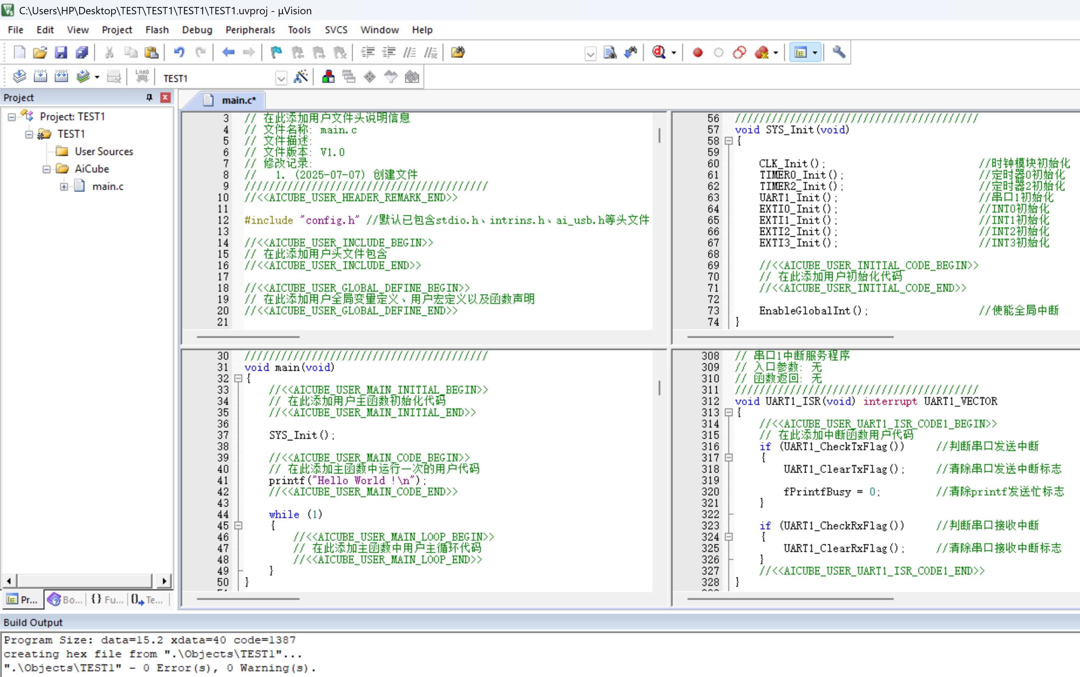
Task: Click the Build Output panel title
Action: click(x=33, y=622)
